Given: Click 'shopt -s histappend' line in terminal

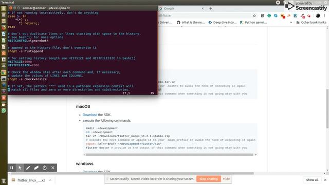Looking at the screenshot, I should [x=25, y=51].
